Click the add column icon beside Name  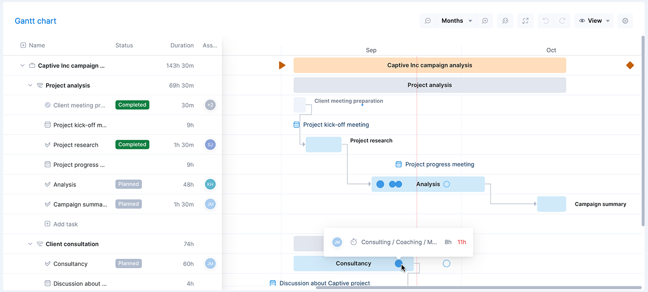click(23, 46)
